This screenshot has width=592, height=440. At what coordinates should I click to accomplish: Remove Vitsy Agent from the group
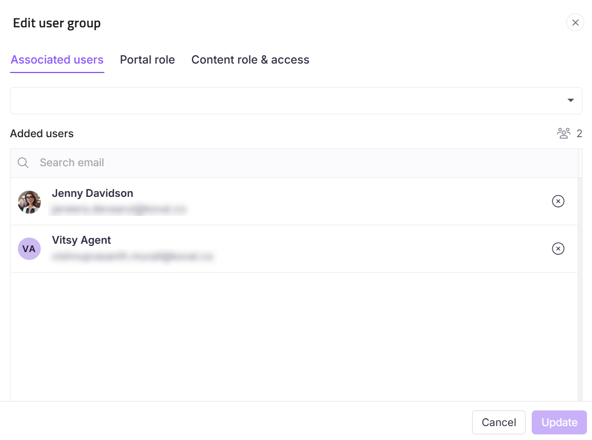558,249
